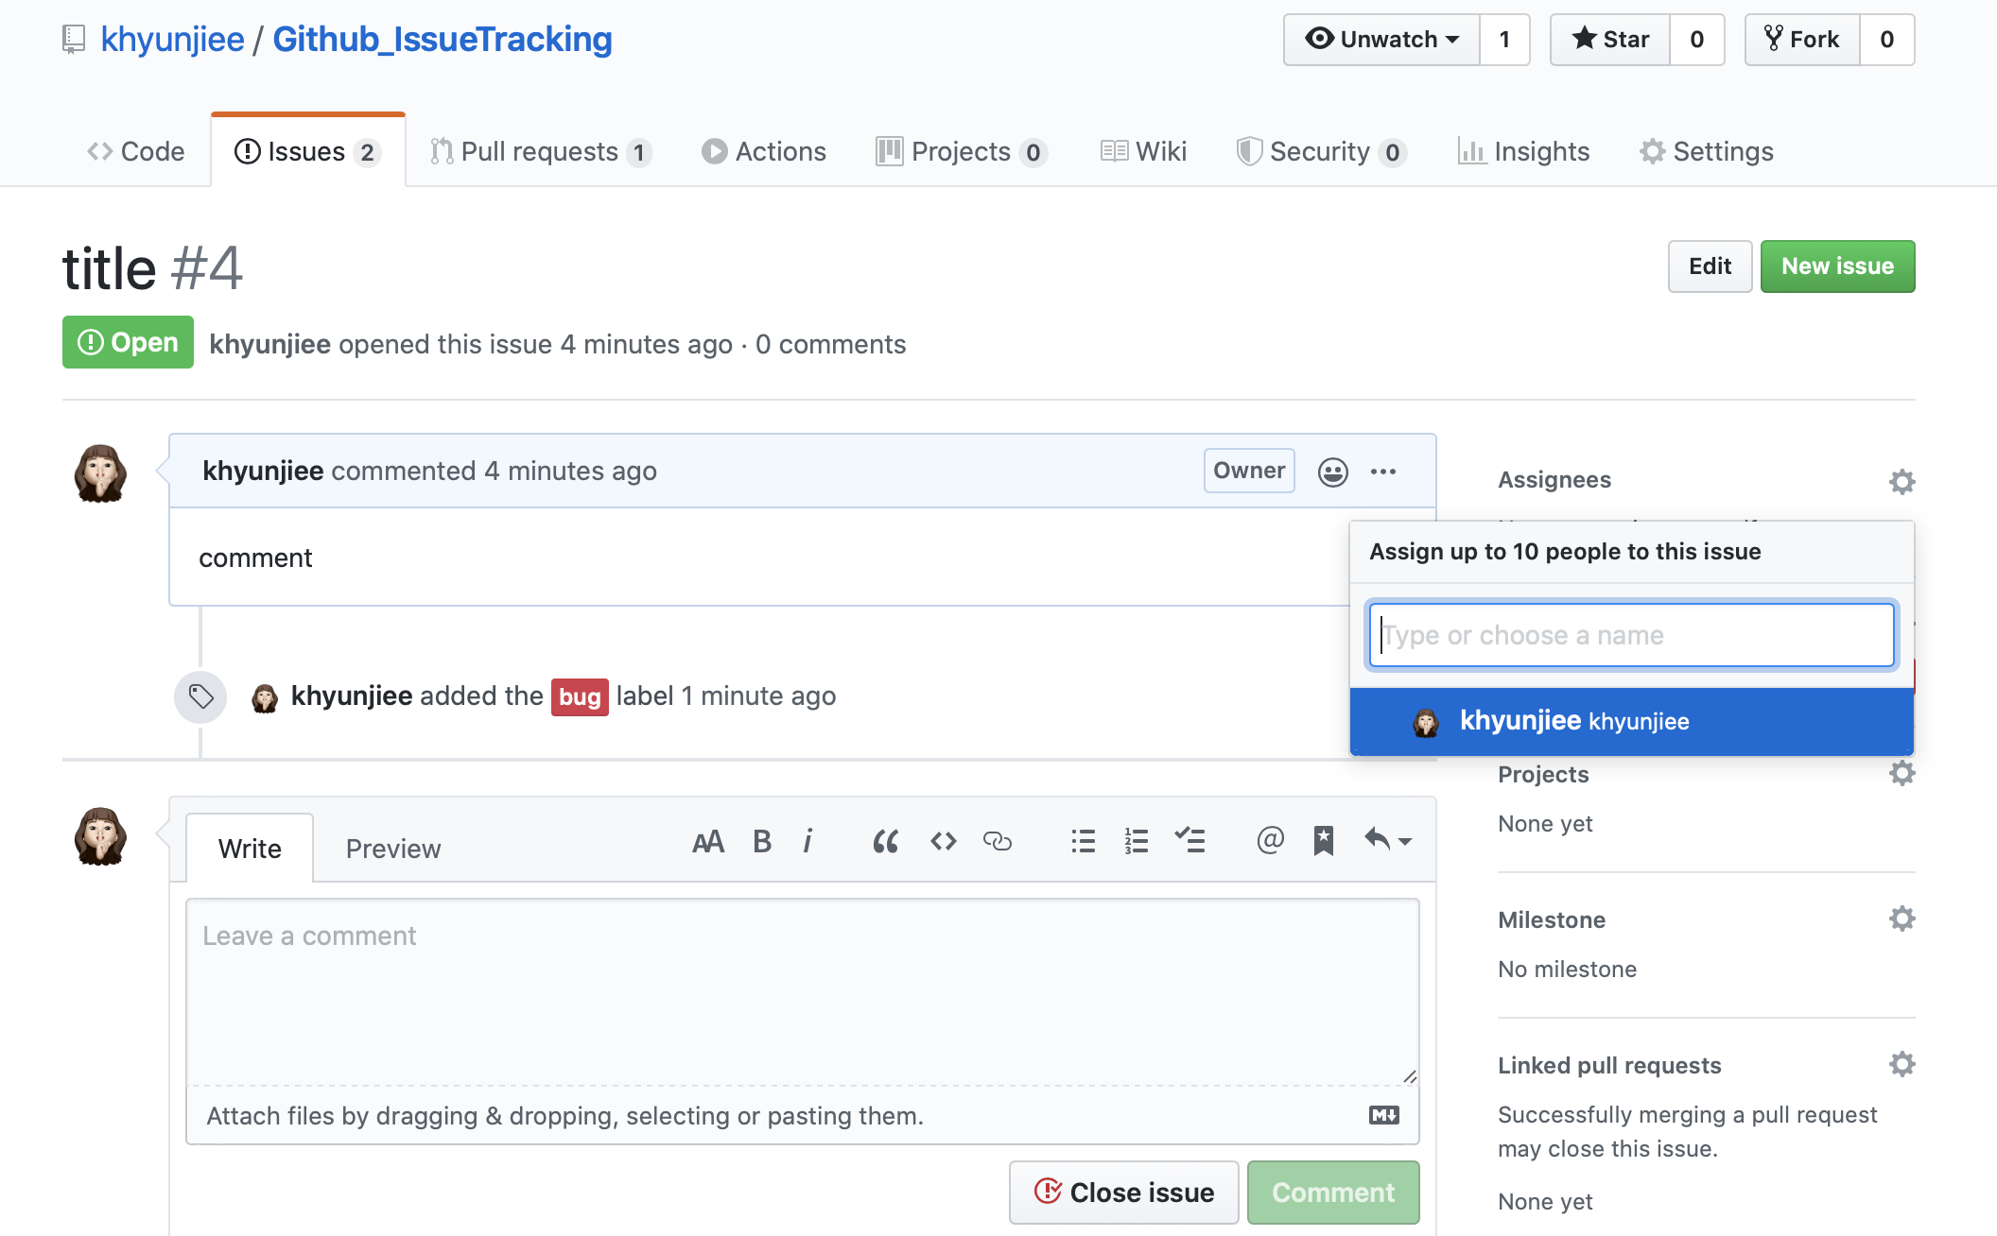Add a link using the toolbar icon
Screen dimensions: 1997x1236
point(998,841)
